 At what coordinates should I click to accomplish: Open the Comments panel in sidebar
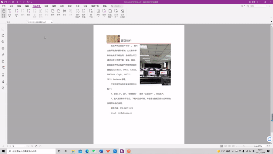3,42
